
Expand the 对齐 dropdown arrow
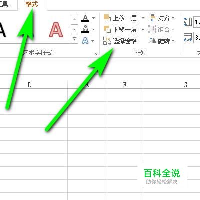(173, 18)
